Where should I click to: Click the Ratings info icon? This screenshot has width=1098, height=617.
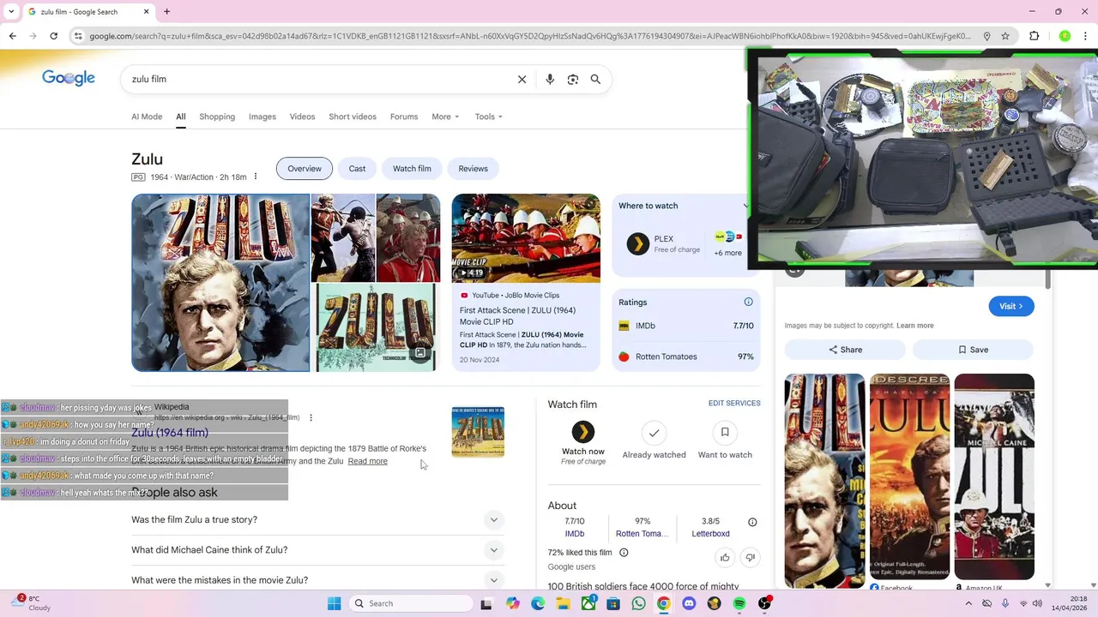click(x=748, y=302)
